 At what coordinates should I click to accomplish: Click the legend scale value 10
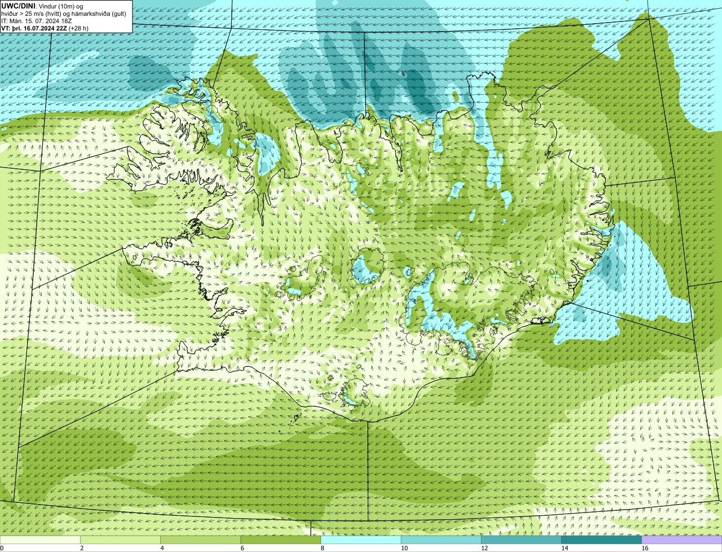404,548
